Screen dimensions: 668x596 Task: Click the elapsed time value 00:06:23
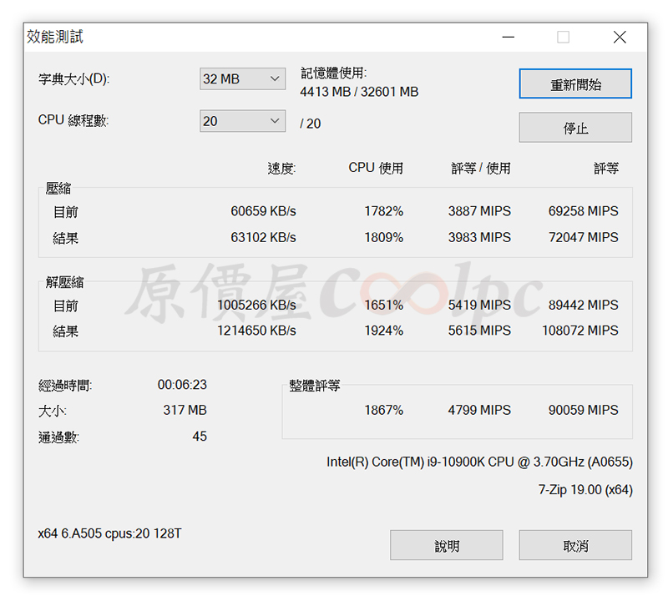pyautogui.click(x=182, y=385)
